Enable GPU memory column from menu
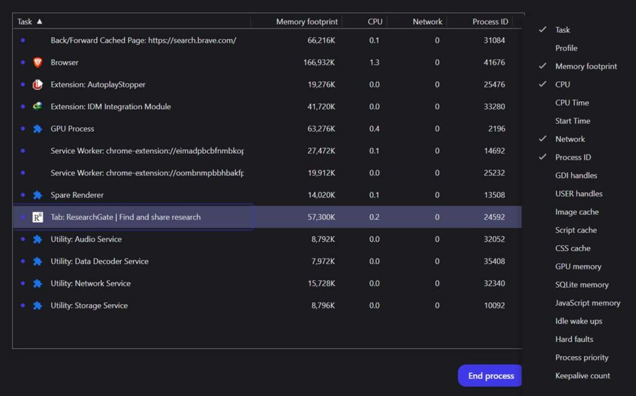 (x=578, y=266)
